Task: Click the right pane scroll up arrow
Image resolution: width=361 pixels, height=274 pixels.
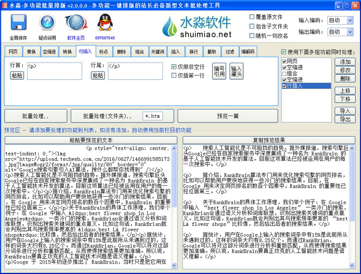Action: coord(352,148)
